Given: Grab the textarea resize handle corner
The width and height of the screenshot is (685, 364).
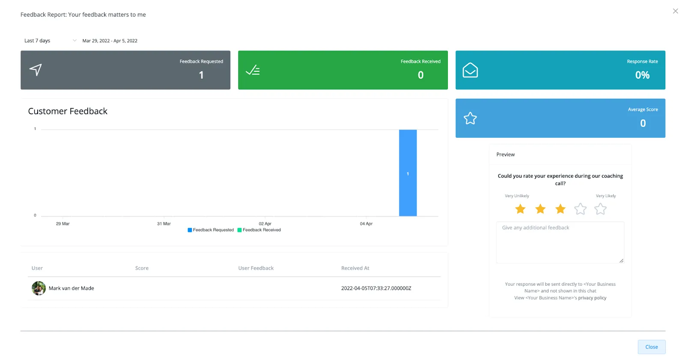Looking at the screenshot, I should pos(621,260).
